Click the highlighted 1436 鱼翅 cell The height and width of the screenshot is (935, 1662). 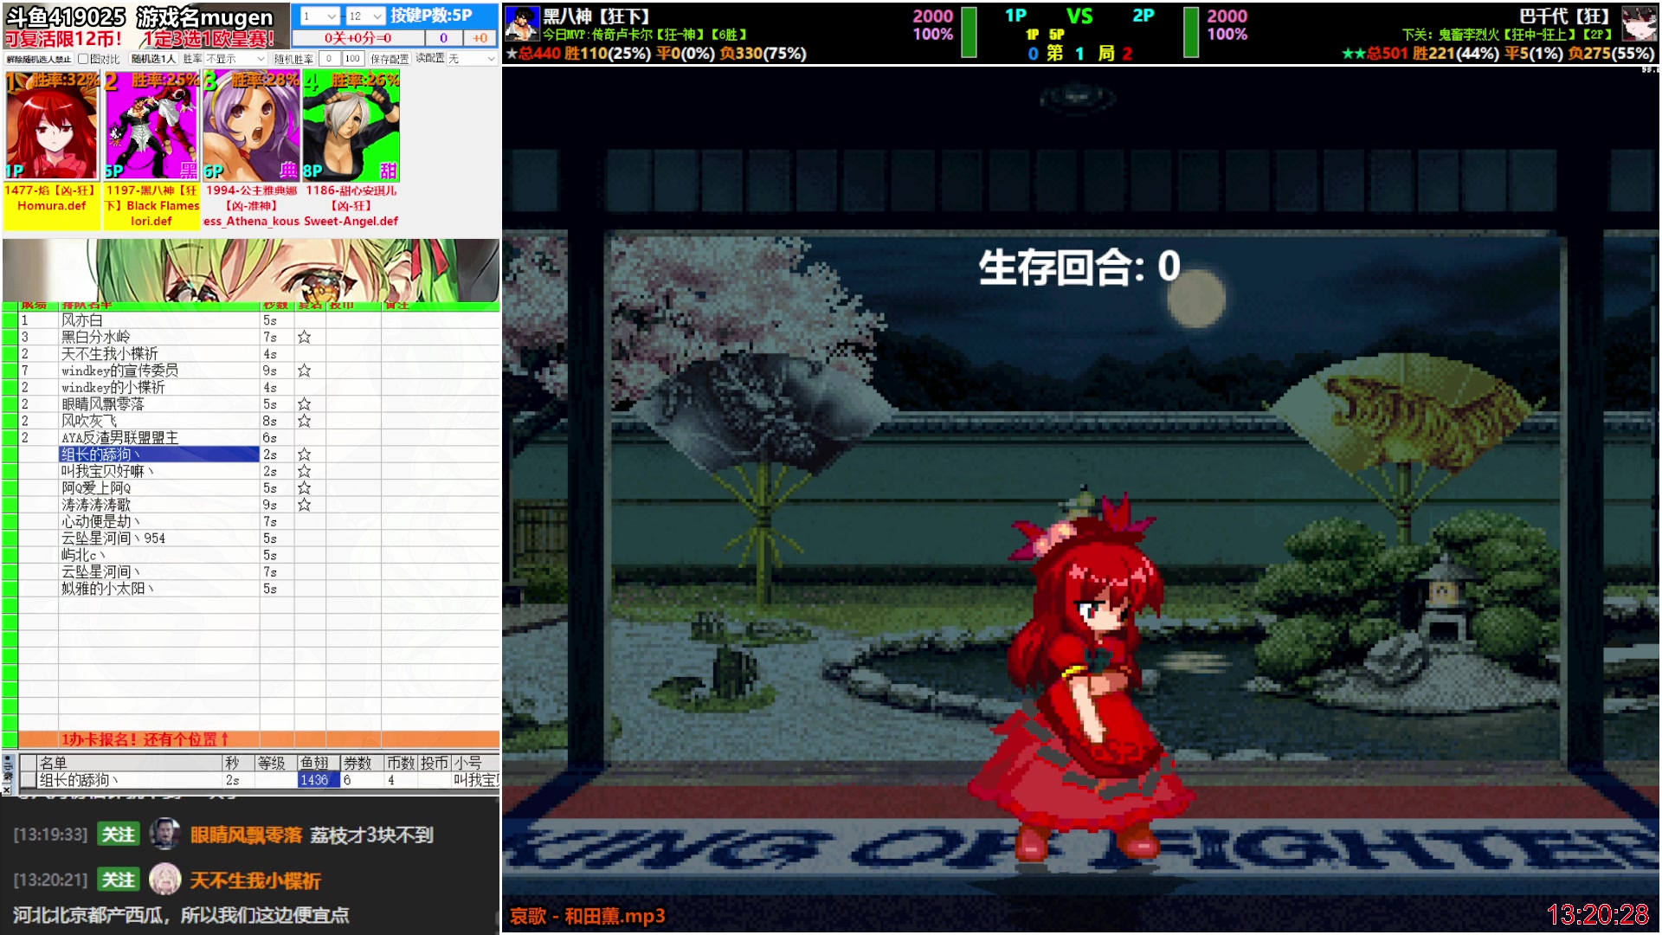click(318, 780)
